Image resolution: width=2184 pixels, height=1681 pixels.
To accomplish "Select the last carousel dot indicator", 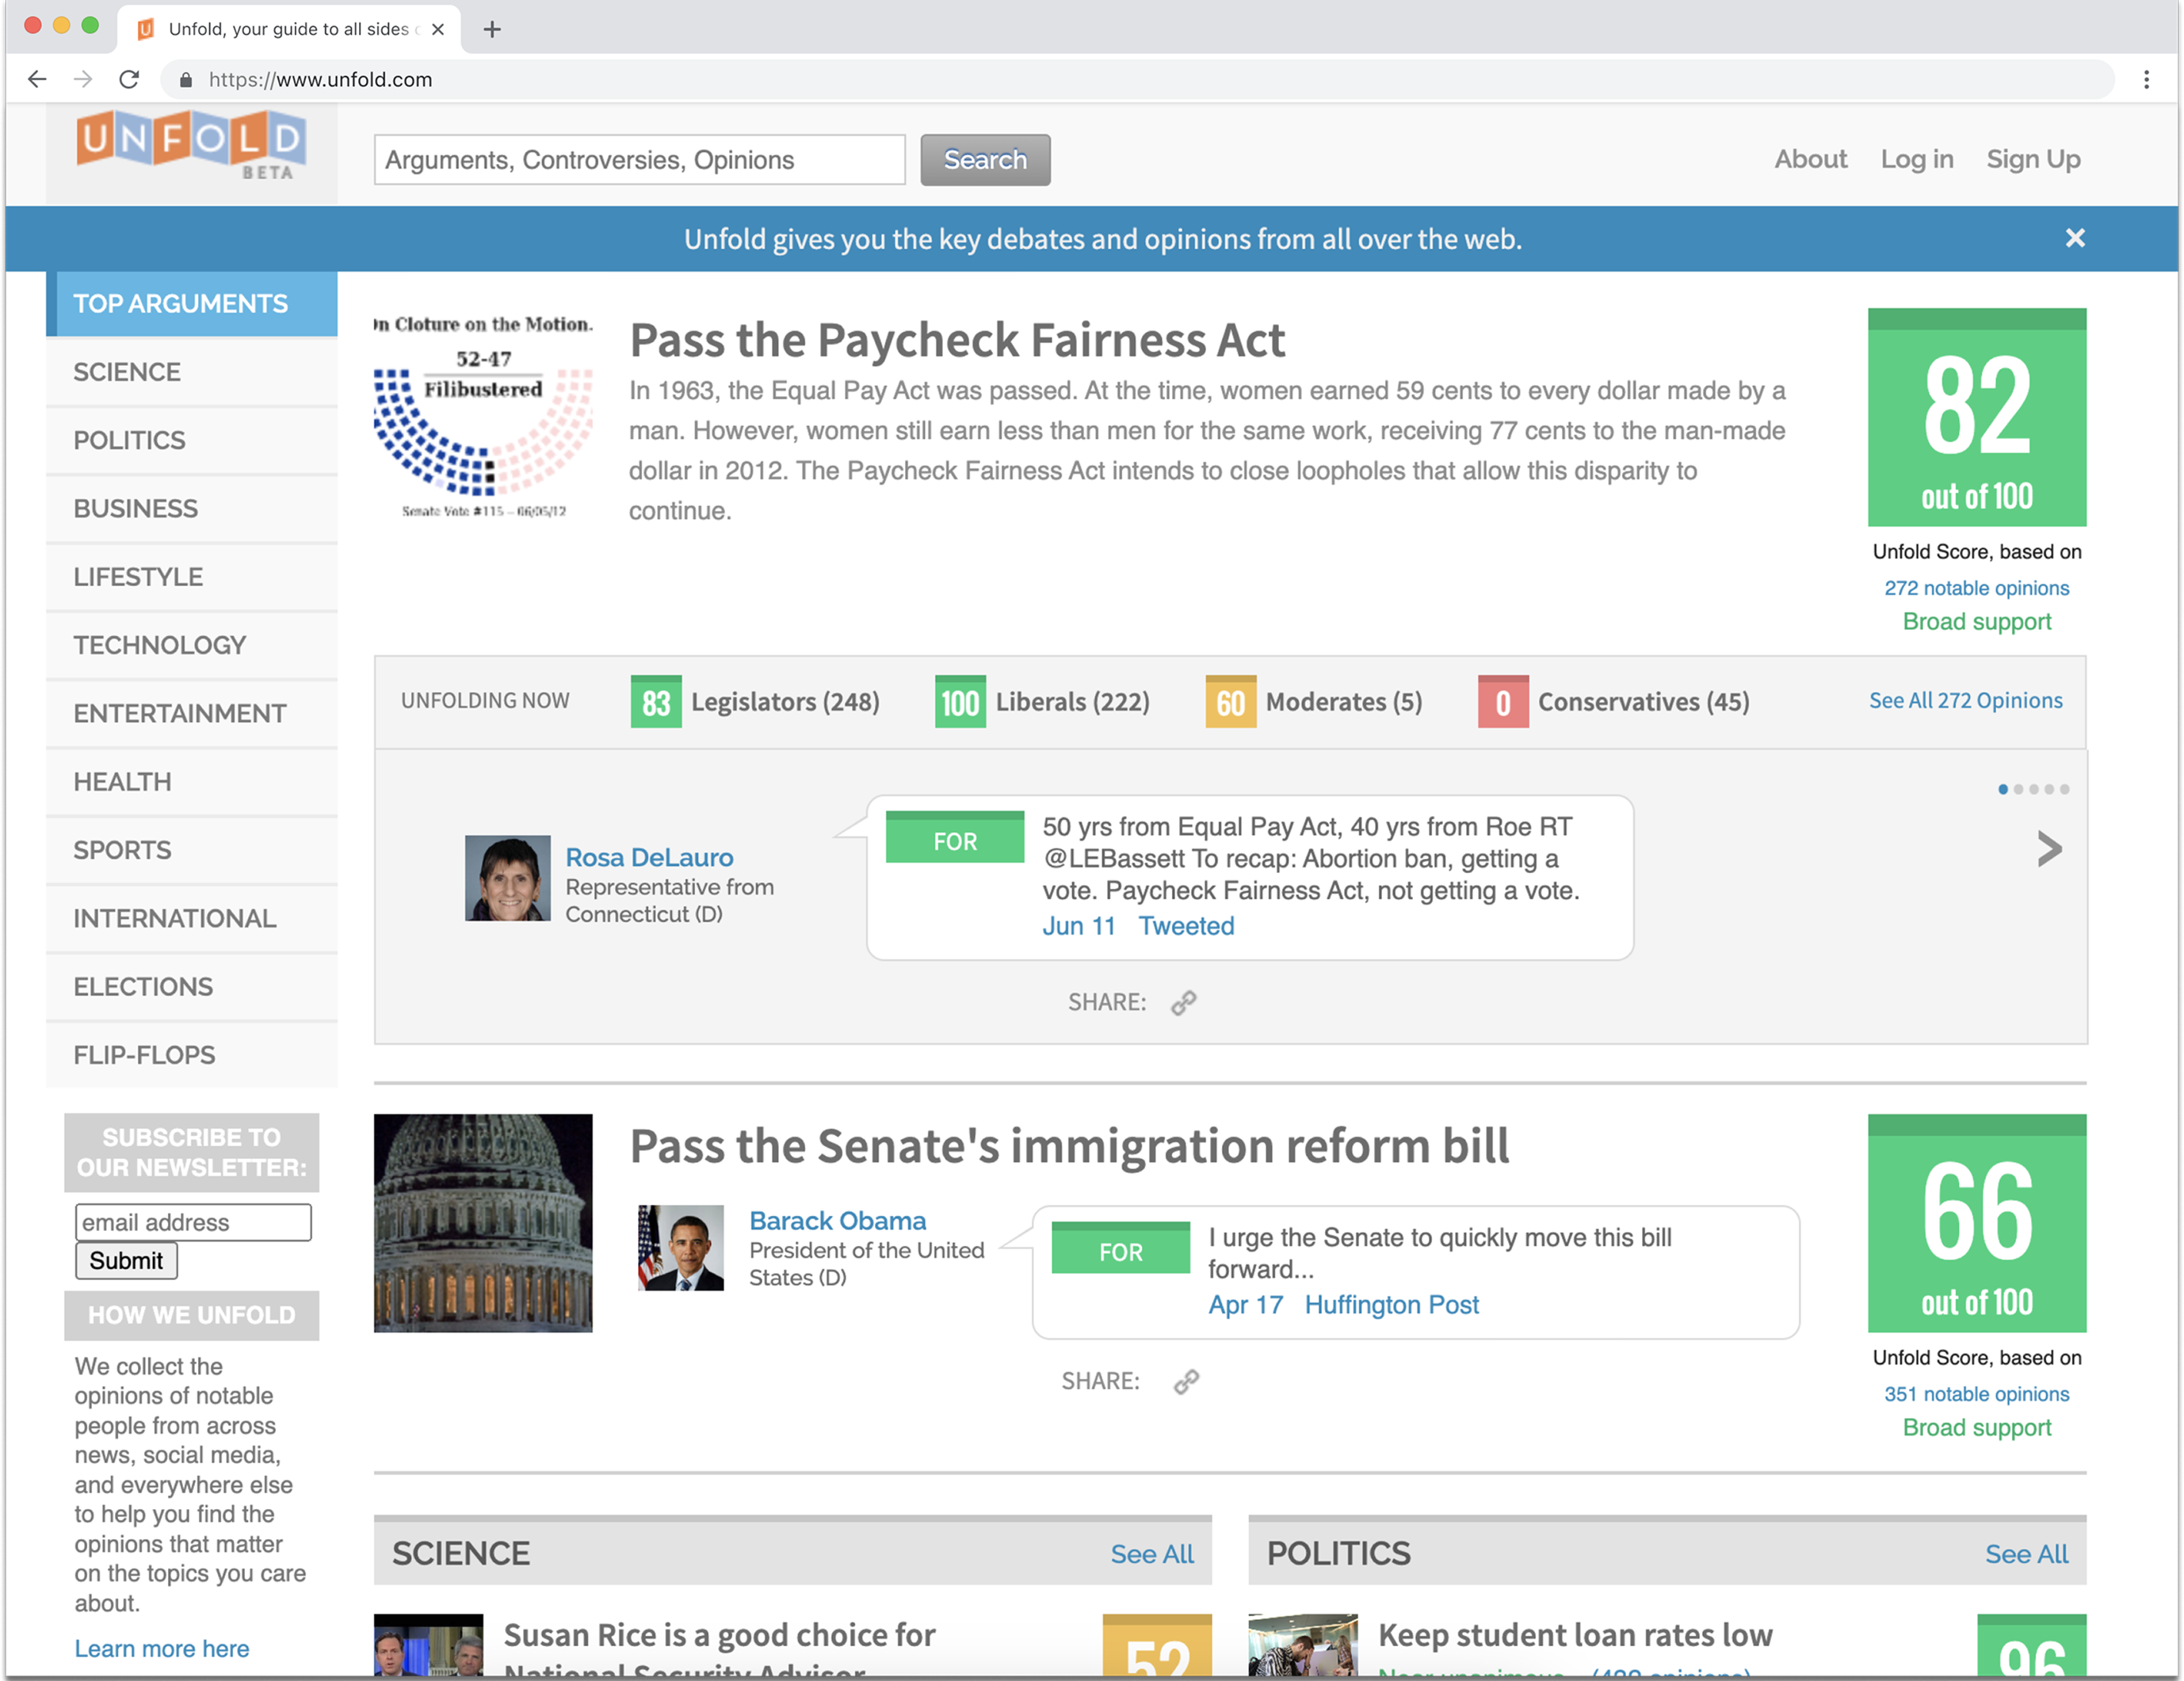I will (2065, 790).
